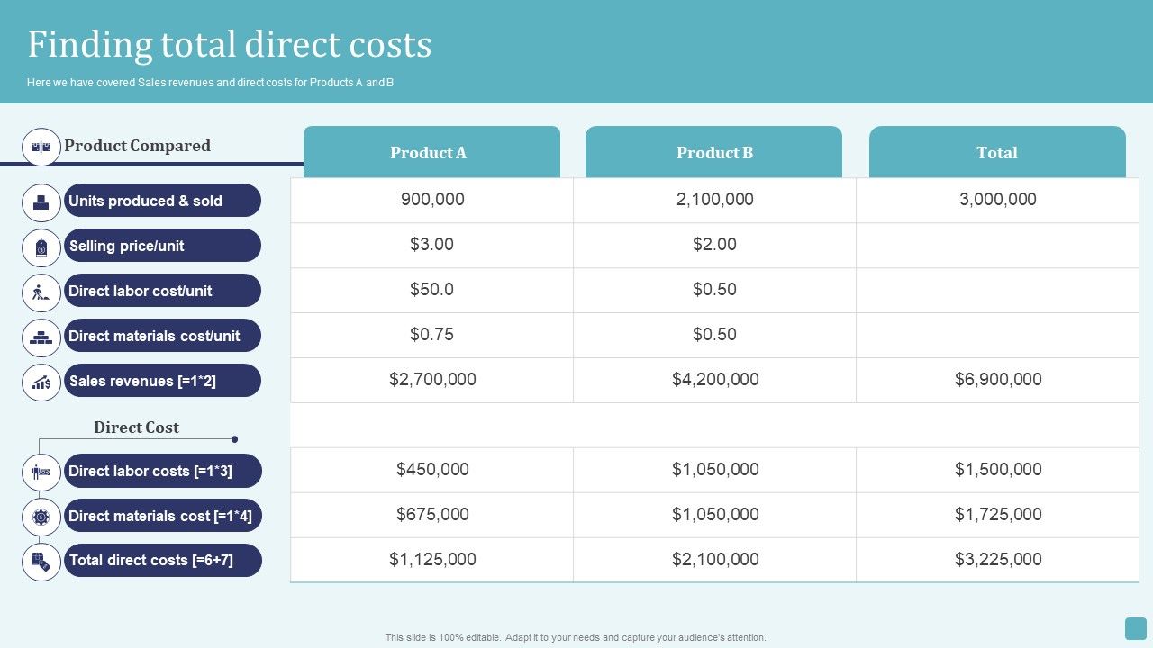
Task: Select the Sales revenues [=1*2] label
Action: [162, 381]
